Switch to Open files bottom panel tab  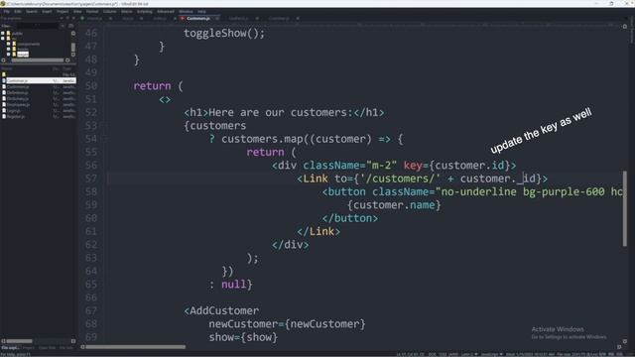(x=47, y=348)
